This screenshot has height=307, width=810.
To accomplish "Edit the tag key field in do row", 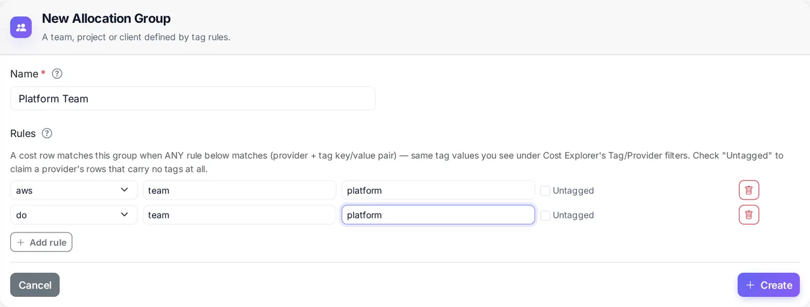I will [x=239, y=215].
